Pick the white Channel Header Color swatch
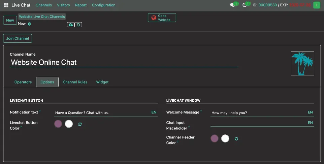Image resolution: width=324 pixels, height=164 pixels. tap(225, 138)
